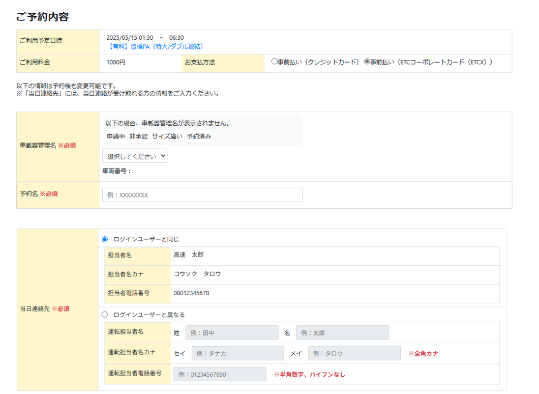Choose ログインユーザーと同じ contact option

click(x=105, y=239)
